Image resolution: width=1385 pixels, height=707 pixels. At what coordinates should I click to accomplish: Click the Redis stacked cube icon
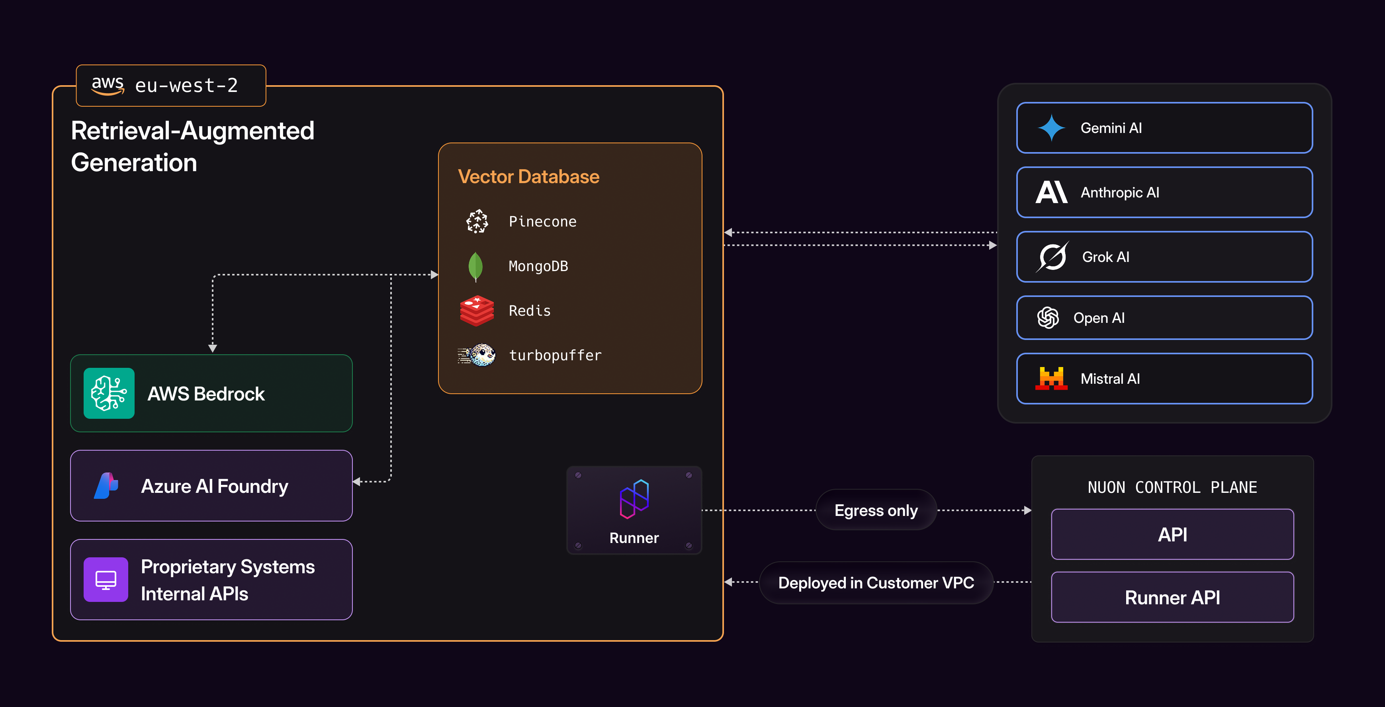click(x=476, y=311)
